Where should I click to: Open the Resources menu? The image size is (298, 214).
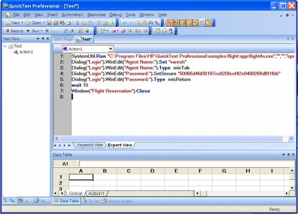pyautogui.click(x=96, y=15)
